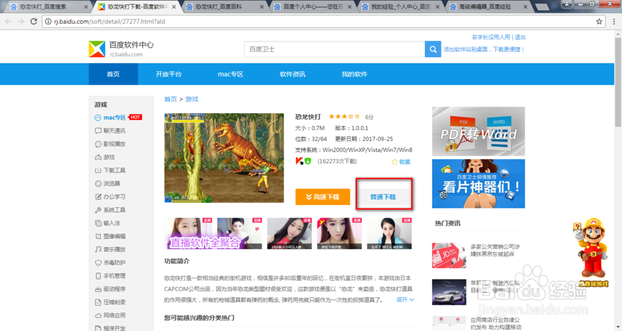Click username 名字长没用人用 link
The height and width of the screenshot is (331, 622).
point(491,37)
